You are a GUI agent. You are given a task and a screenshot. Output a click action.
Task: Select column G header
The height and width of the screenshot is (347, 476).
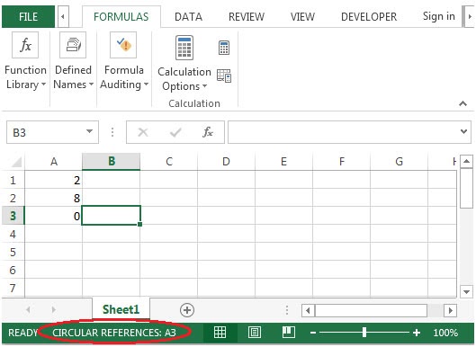pyautogui.click(x=399, y=162)
